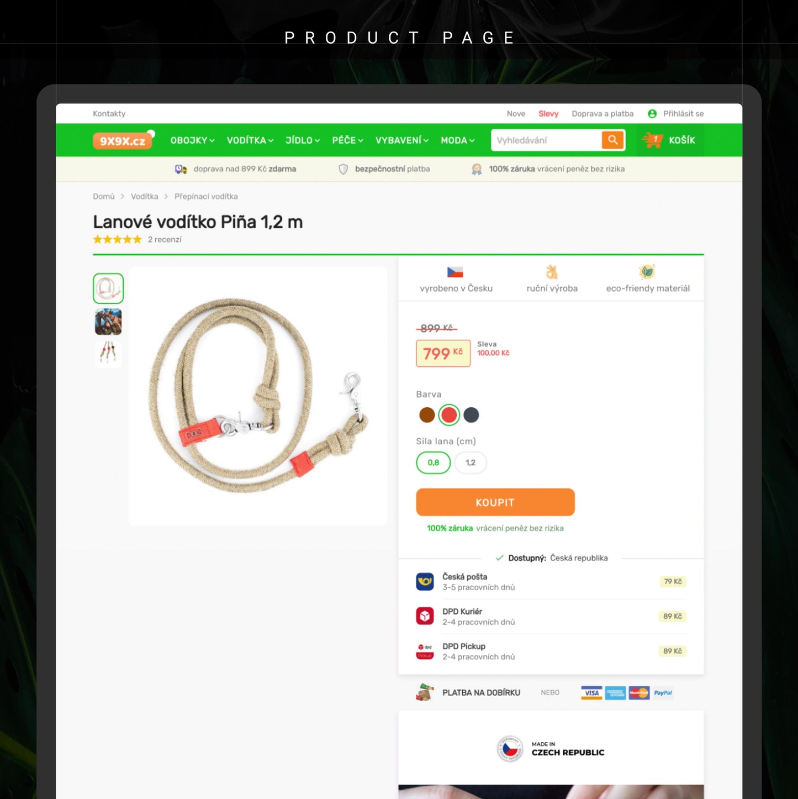
Task: Open the Slevy menu link
Action: pyautogui.click(x=548, y=113)
